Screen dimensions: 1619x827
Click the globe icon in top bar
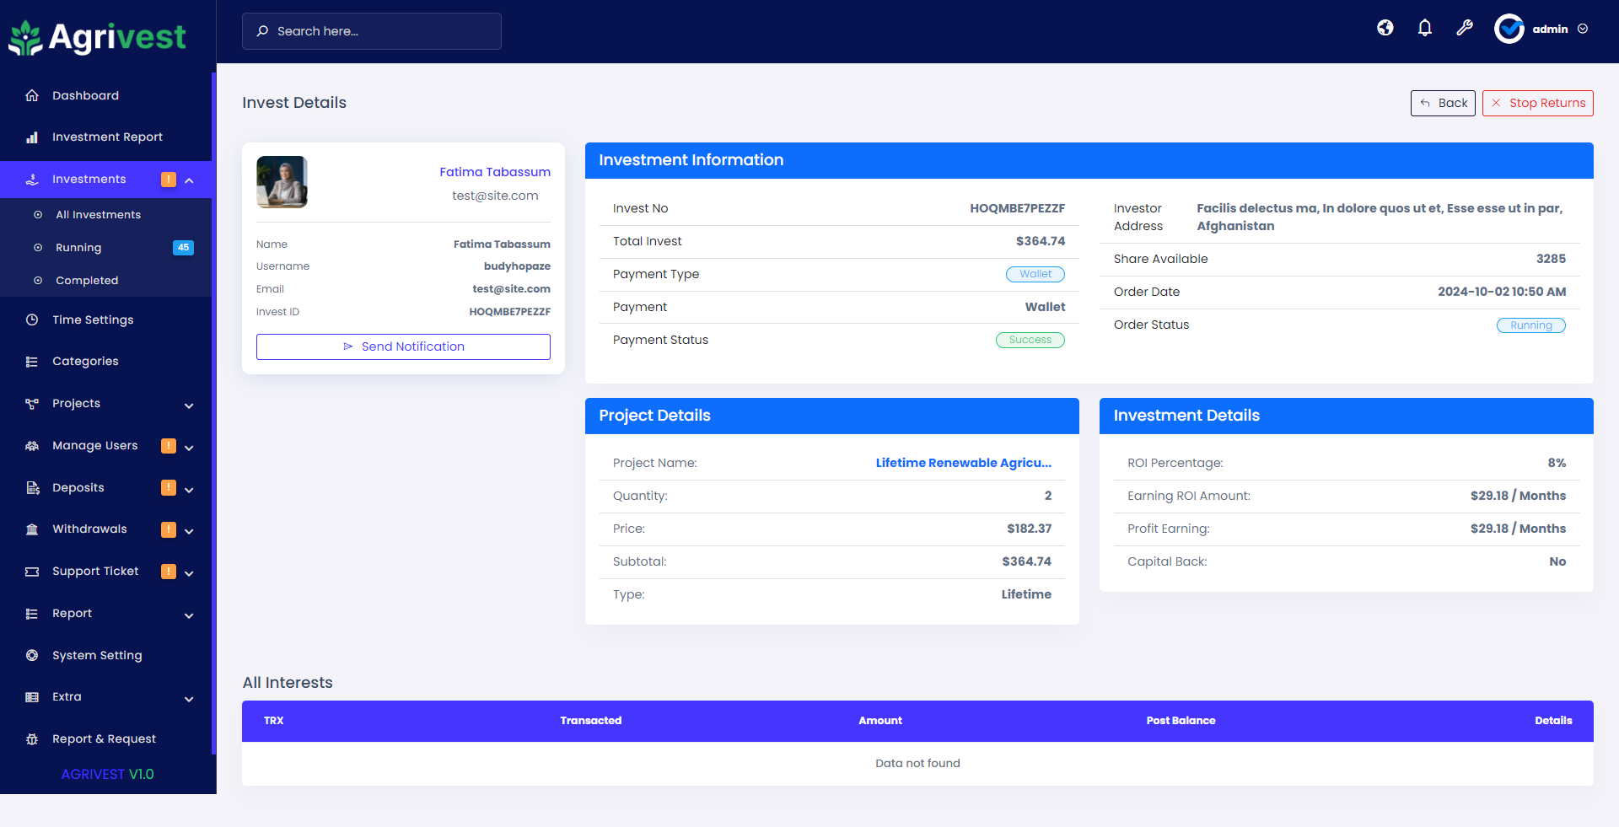tap(1385, 28)
